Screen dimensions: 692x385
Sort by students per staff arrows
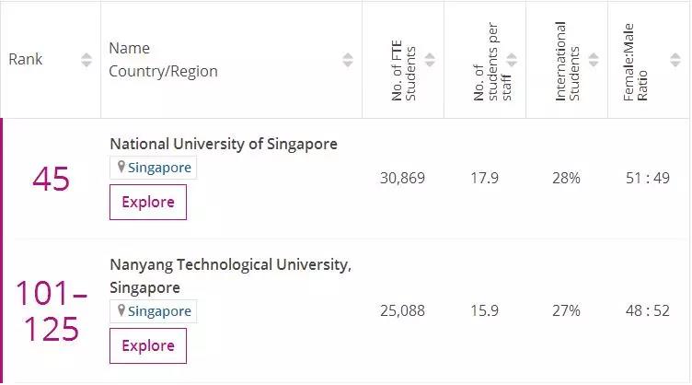(x=512, y=60)
